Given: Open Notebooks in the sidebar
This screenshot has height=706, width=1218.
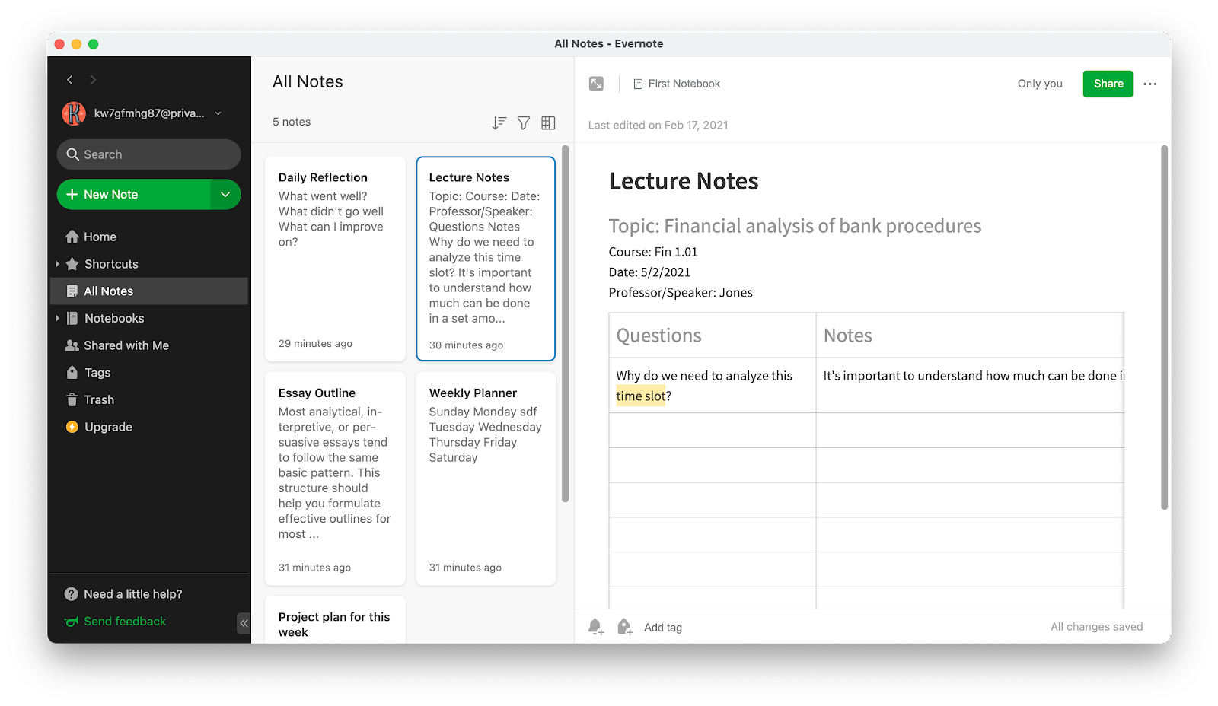Looking at the screenshot, I should click(x=149, y=318).
